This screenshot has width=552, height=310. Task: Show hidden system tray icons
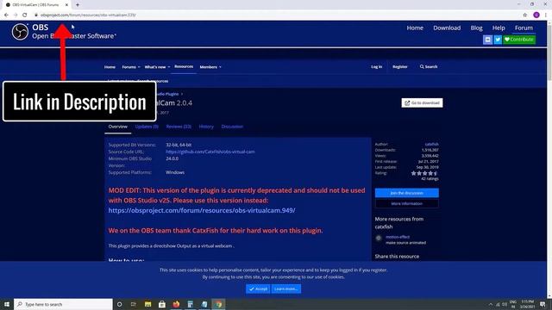[491, 304]
